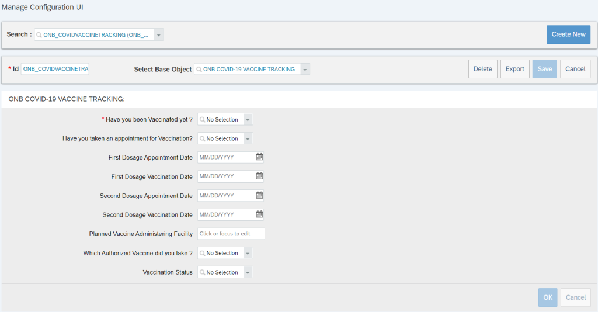Focus the Planned Vaccine Administering Facility field
The width and height of the screenshot is (598, 312).
231,234
